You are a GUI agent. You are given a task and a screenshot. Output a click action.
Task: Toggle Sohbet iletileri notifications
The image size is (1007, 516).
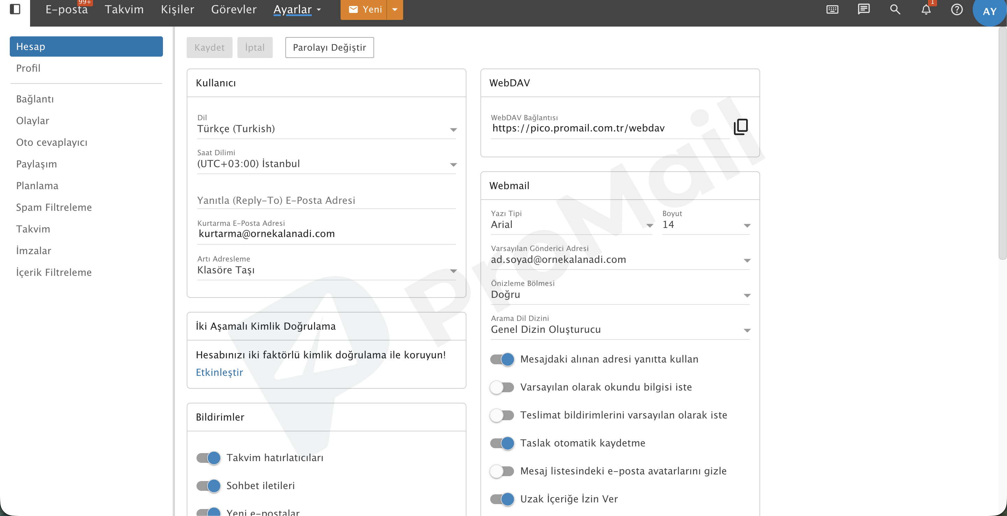(x=208, y=486)
